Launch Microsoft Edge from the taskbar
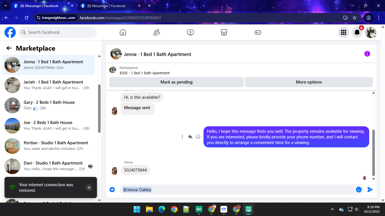This screenshot has height=216, width=385. tap(161, 209)
